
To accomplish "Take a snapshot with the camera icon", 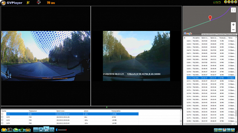I will tap(10, 130).
